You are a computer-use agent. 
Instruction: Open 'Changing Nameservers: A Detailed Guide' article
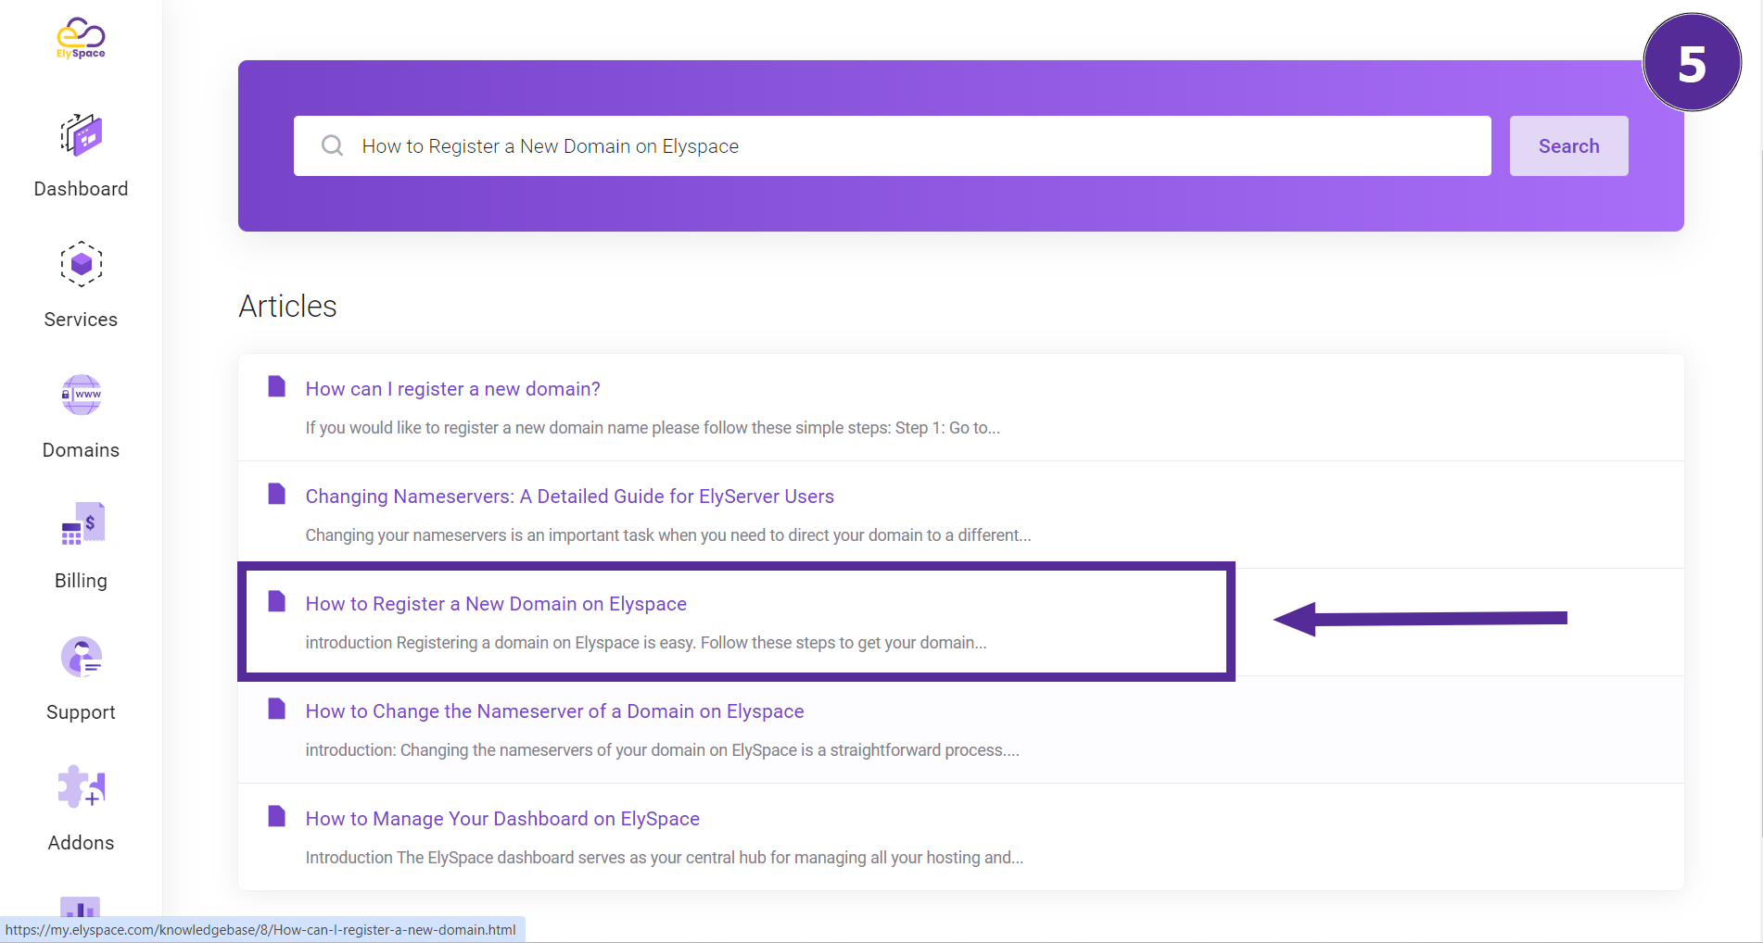coord(569,497)
